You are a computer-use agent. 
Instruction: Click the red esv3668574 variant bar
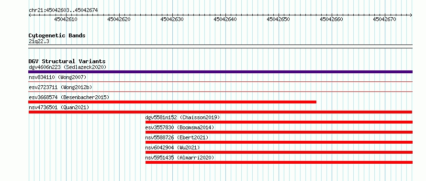coord(172,102)
